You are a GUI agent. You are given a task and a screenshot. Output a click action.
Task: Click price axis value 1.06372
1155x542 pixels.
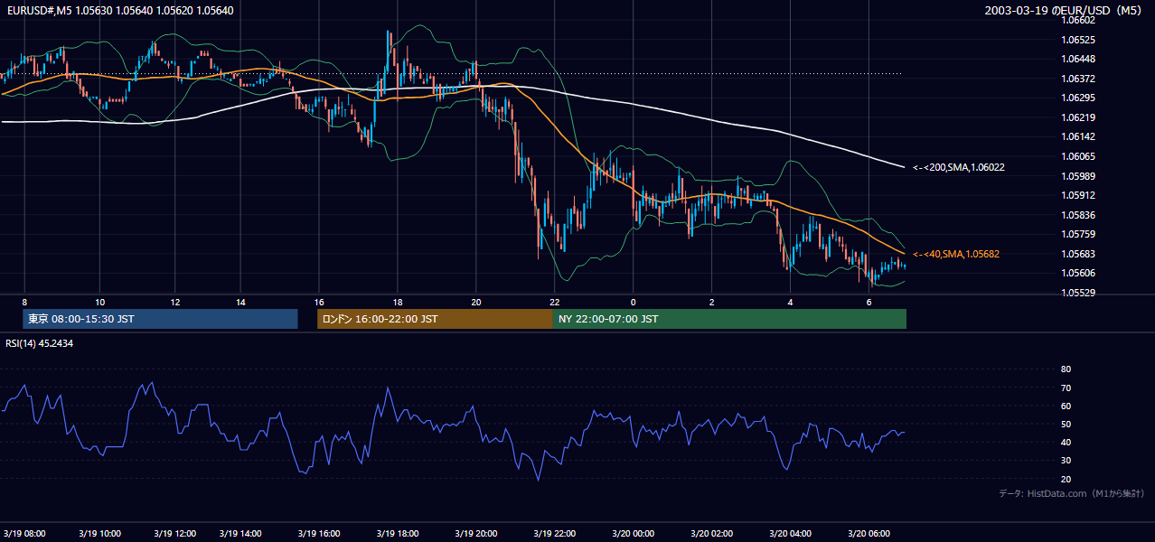click(1078, 79)
